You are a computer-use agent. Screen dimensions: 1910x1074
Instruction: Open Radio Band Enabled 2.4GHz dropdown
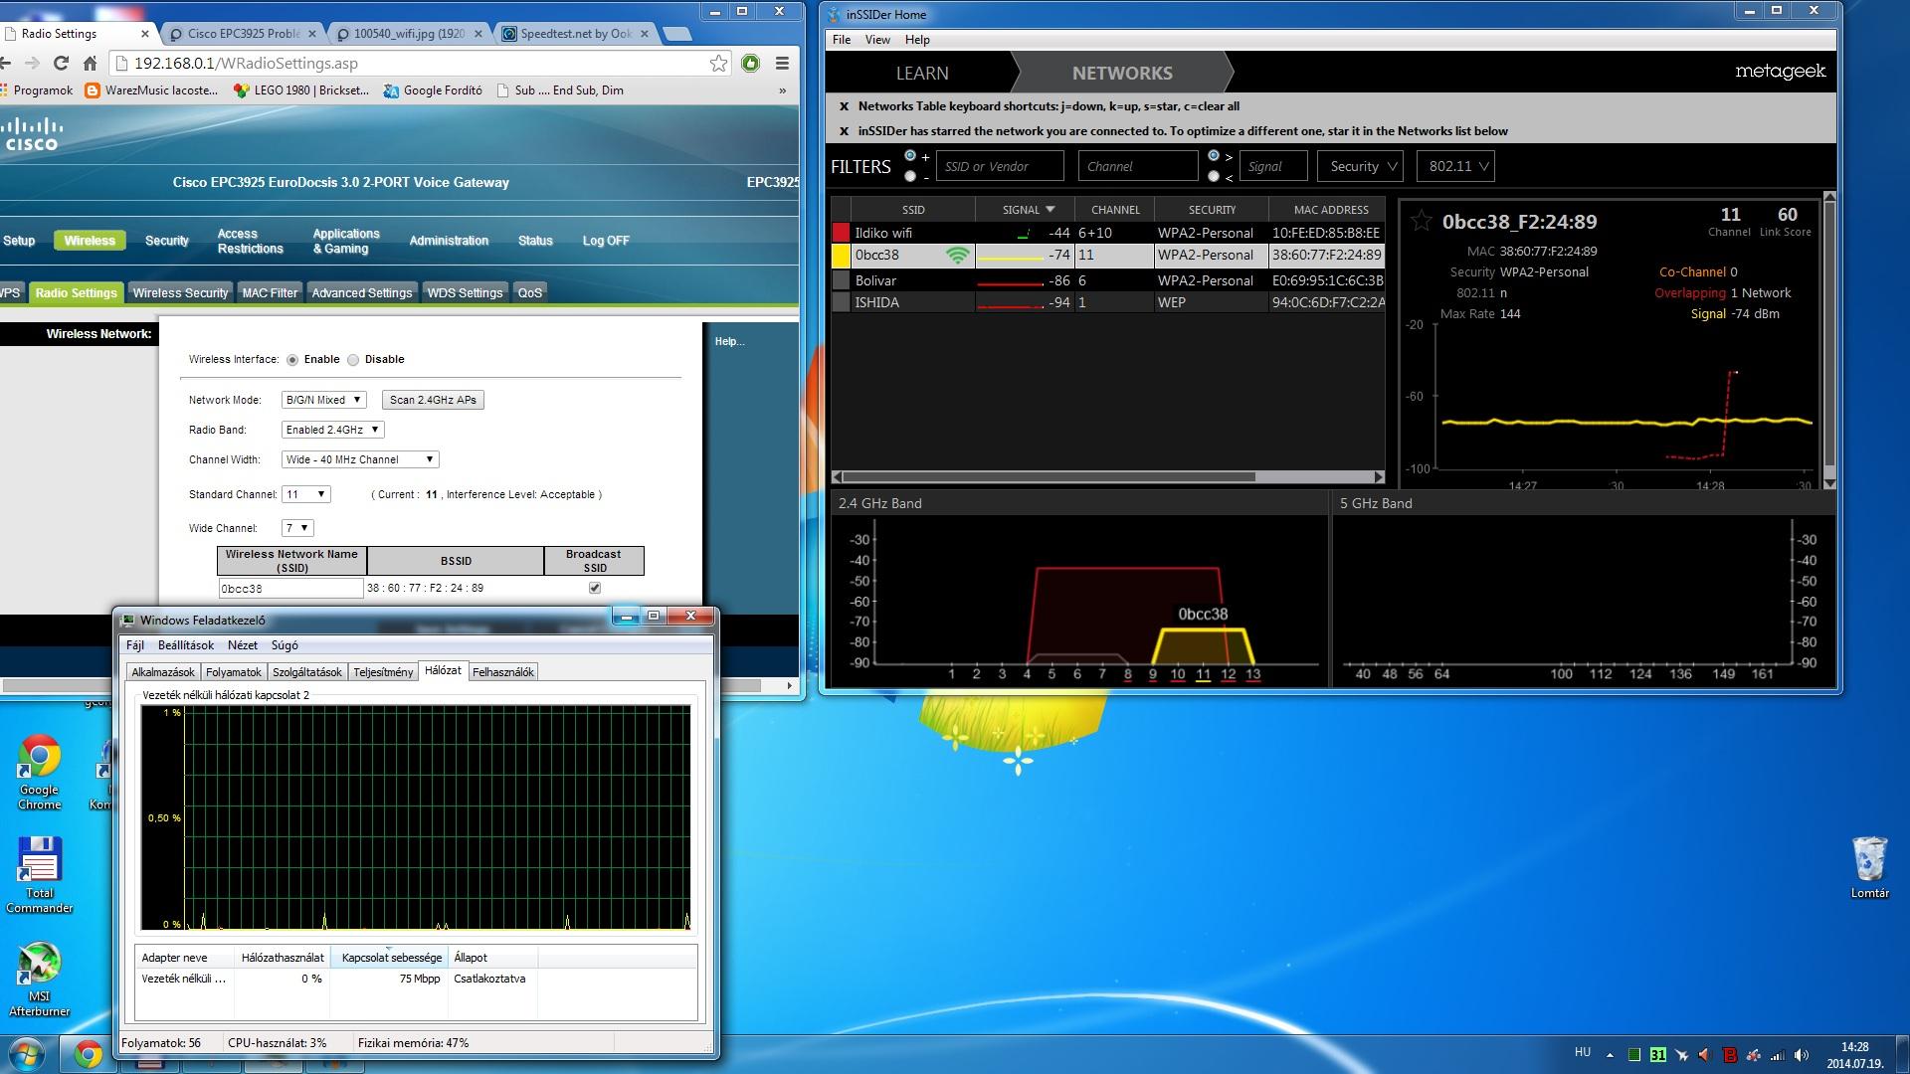click(332, 430)
